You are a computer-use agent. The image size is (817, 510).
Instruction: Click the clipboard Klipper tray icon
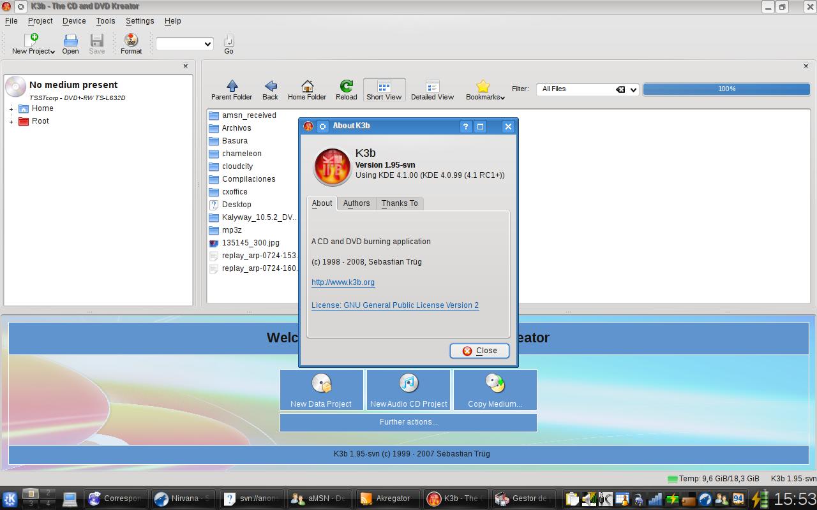pos(572,499)
